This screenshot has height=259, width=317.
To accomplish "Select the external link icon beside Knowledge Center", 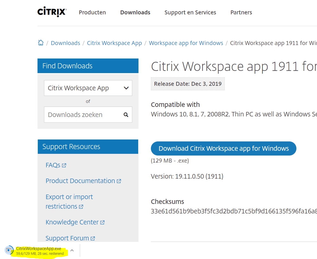I will (102, 222).
